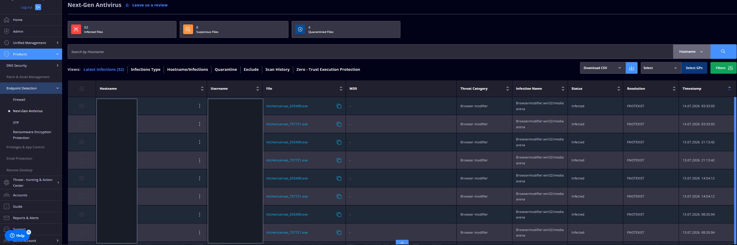Check the row for 757721.exe at 08:35:04
Viewport: 737px width, 245px height.
[x=82, y=232]
